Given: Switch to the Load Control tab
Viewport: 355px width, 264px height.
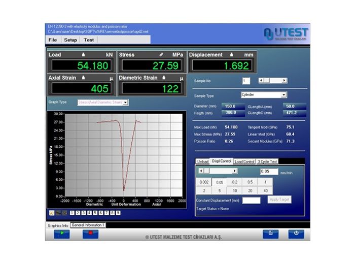Looking at the screenshot, I should point(244,161).
